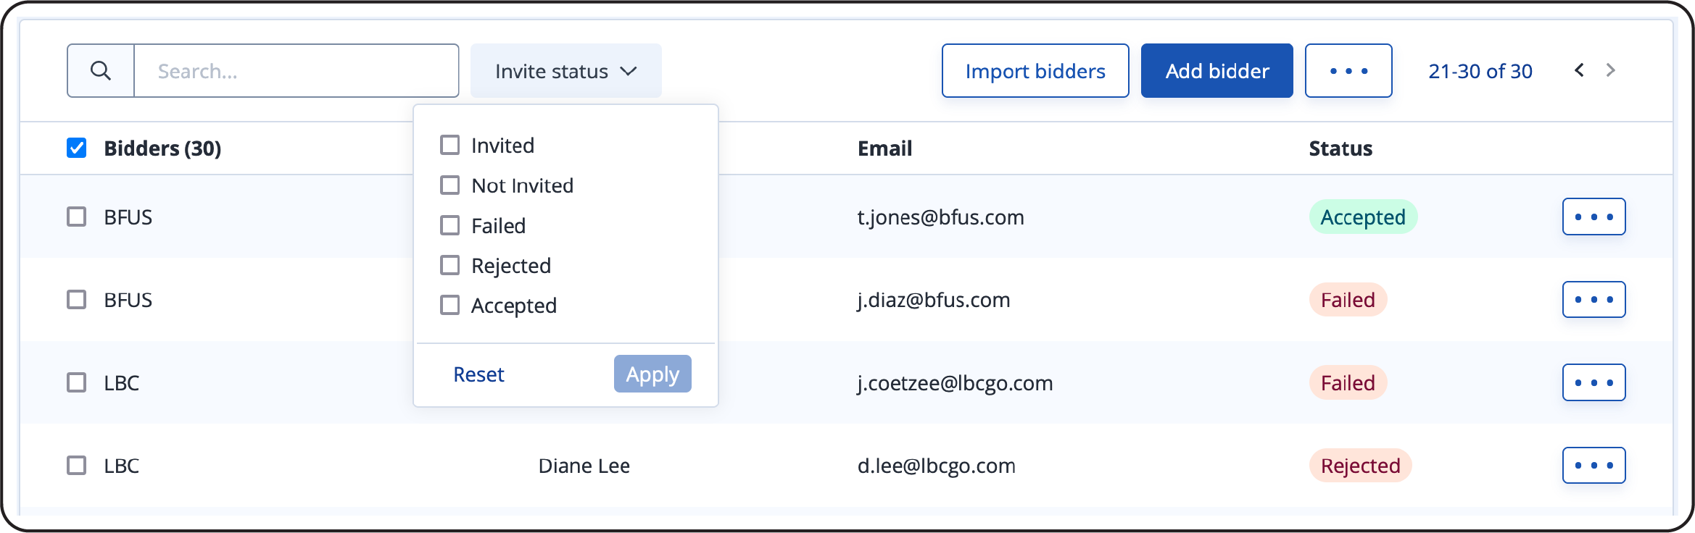Tick the Failed filter checkbox
Image resolution: width=1695 pixels, height=533 pixels.
tap(450, 226)
